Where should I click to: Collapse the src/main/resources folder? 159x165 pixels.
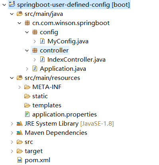pos(12,78)
